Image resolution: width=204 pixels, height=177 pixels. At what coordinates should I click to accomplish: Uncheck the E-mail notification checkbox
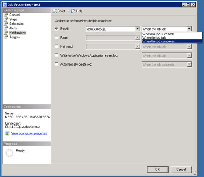coord(56,28)
